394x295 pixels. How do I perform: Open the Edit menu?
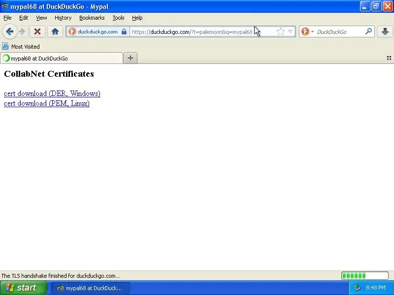click(24, 18)
